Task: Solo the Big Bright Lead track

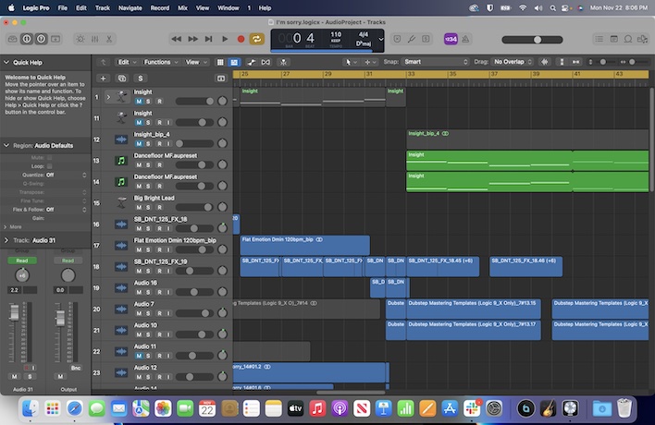Action: click(148, 207)
